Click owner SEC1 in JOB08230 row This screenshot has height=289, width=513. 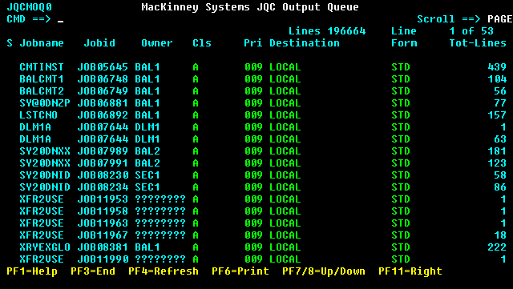[x=147, y=175]
